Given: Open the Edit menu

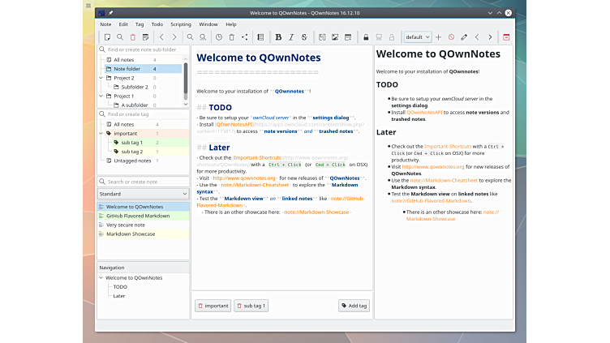Looking at the screenshot, I should (x=123, y=24).
